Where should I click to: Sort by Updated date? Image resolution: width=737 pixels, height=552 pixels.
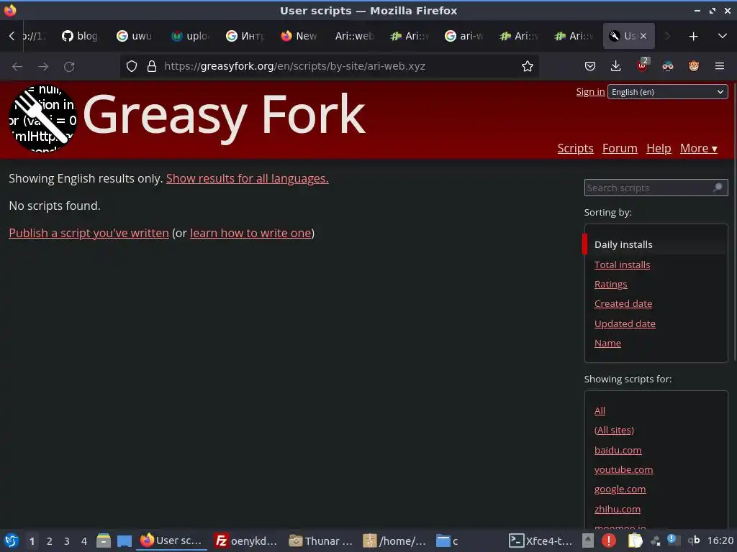(x=625, y=324)
